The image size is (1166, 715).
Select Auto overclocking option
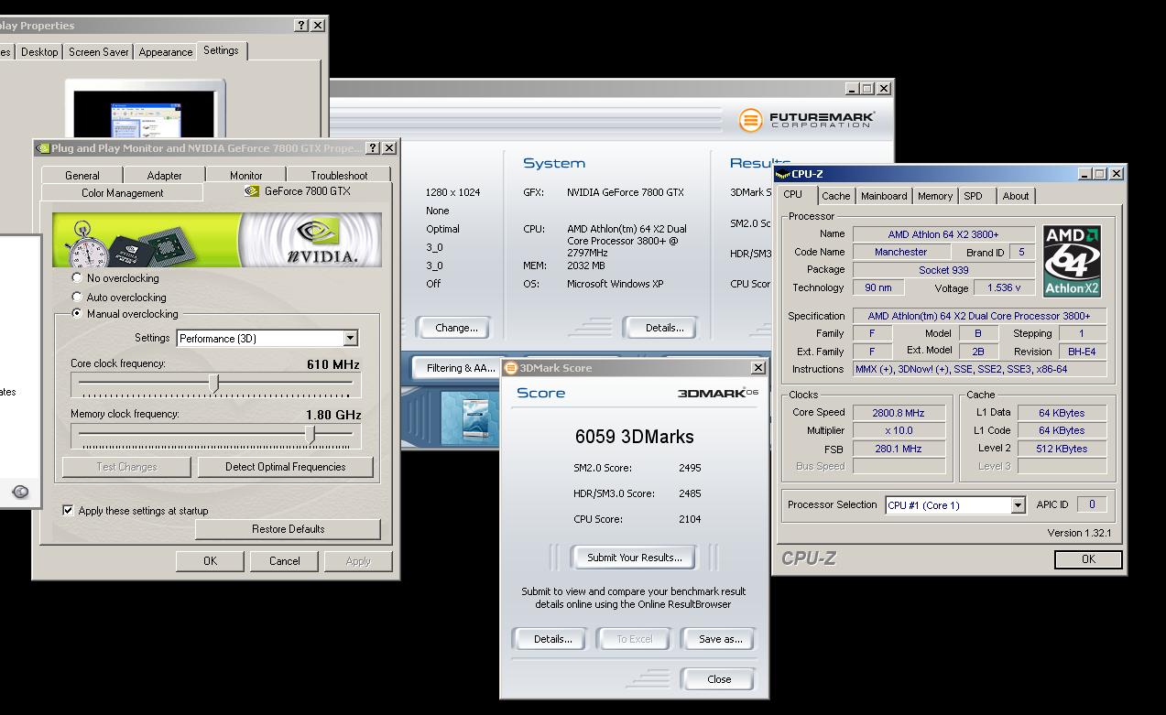click(x=77, y=297)
